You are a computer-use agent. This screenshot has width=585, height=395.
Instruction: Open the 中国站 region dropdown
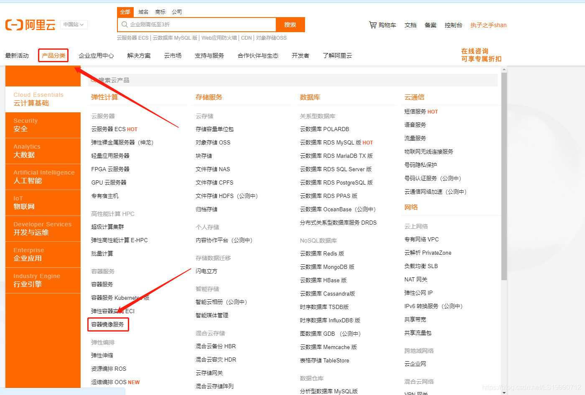coord(74,25)
